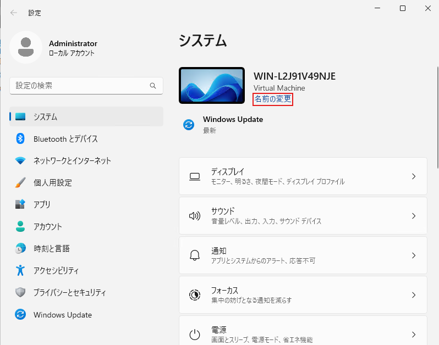Expand the ディスプレイ settings chevron
This screenshot has height=345, width=439.
[x=414, y=176]
